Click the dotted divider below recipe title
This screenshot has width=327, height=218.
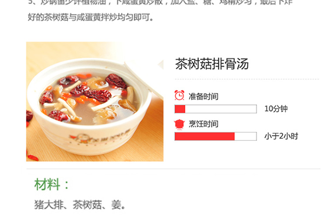click(247, 79)
